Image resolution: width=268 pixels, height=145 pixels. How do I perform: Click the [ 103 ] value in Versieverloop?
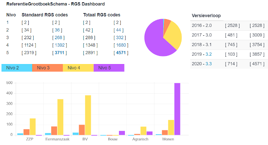click(231, 54)
